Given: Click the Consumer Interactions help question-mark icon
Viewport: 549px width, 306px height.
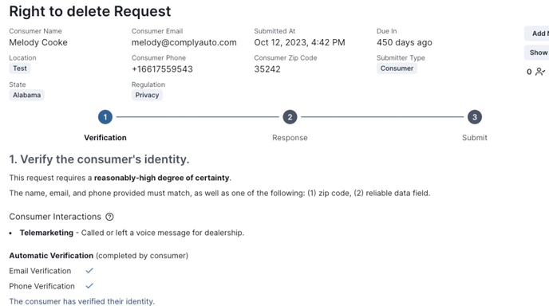Looking at the screenshot, I should pos(109,217).
